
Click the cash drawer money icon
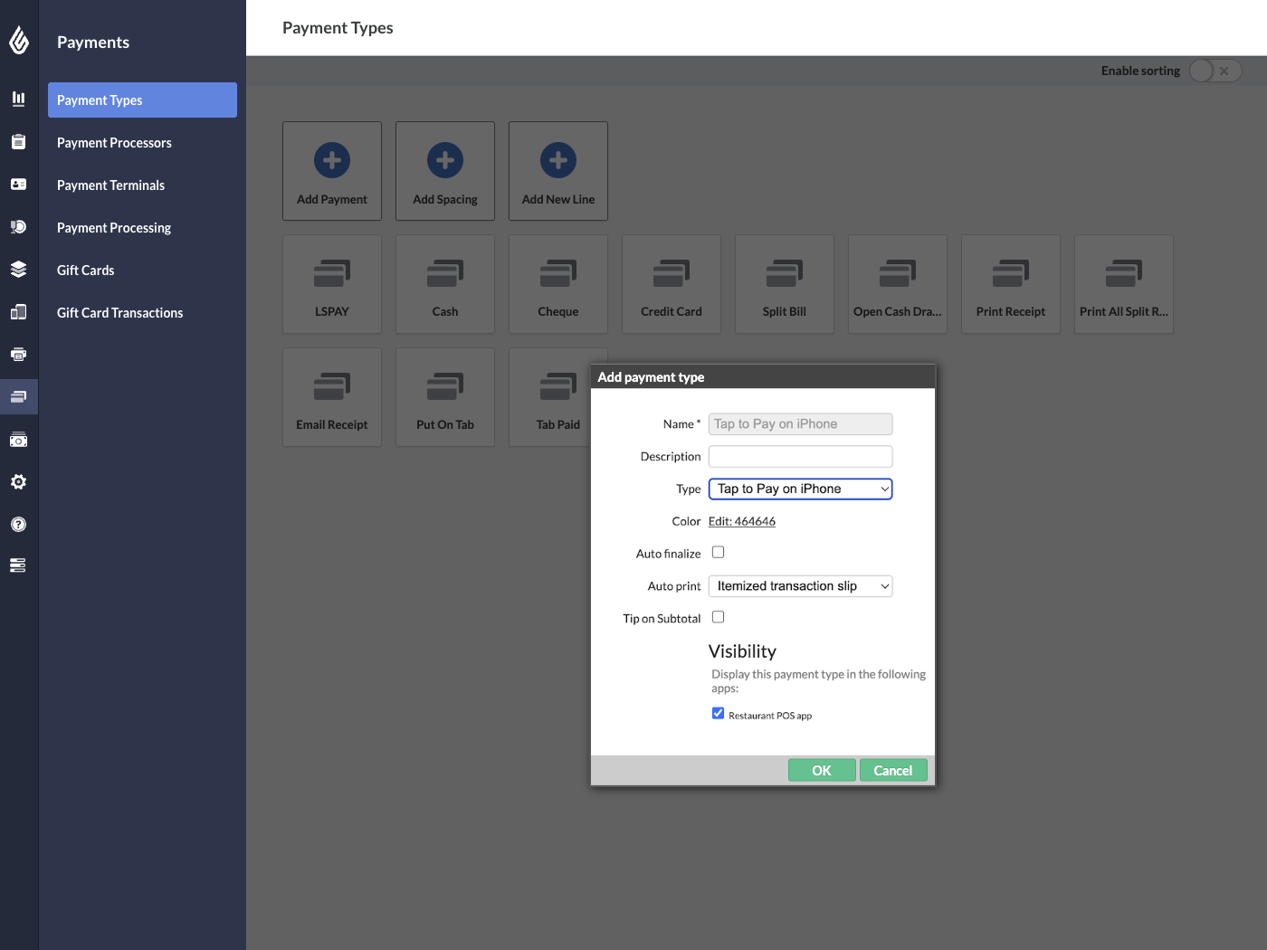pyautogui.click(x=19, y=440)
